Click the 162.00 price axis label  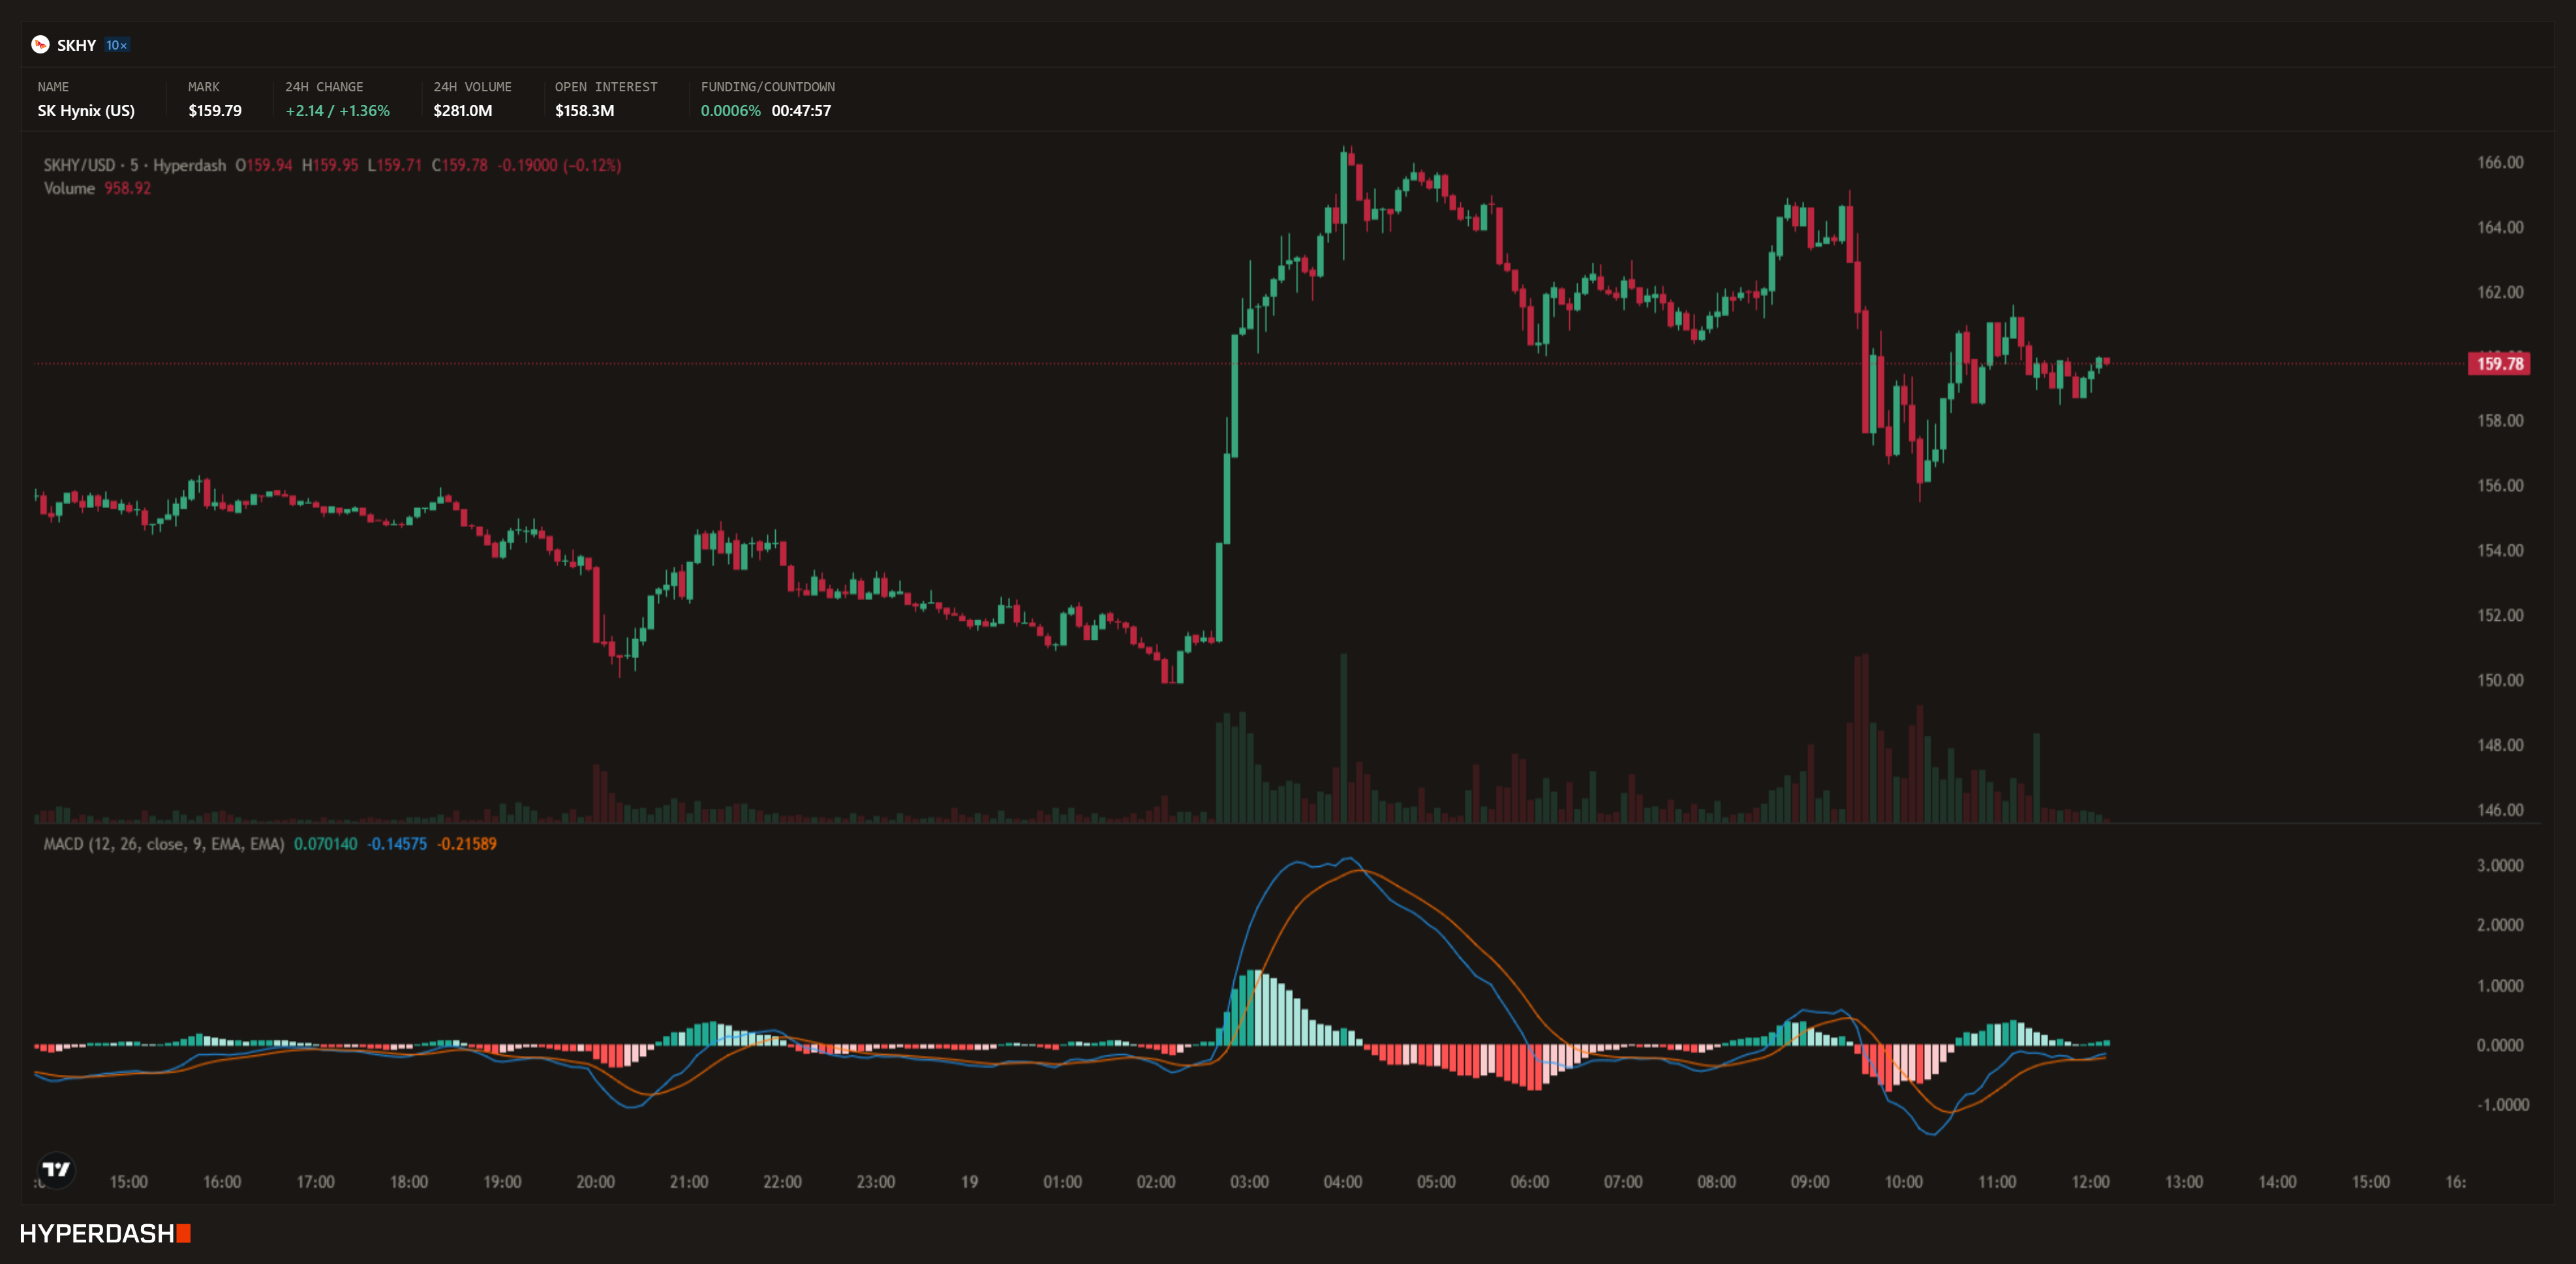[2500, 293]
